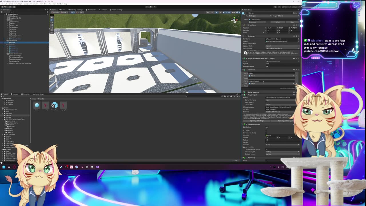Image resolution: width=366 pixels, height=206 pixels.
Task: Toggle Apply Root Motion checkbox
Action: [x=266, y=43]
